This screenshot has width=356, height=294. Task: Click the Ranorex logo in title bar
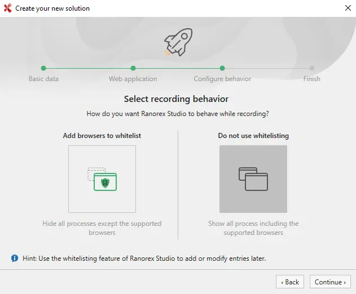point(8,8)
